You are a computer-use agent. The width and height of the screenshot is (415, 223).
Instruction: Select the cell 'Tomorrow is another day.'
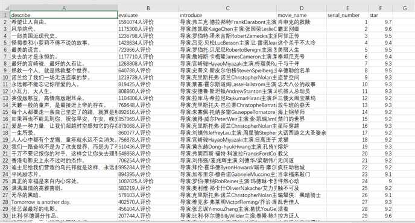(x=64, y=202)
